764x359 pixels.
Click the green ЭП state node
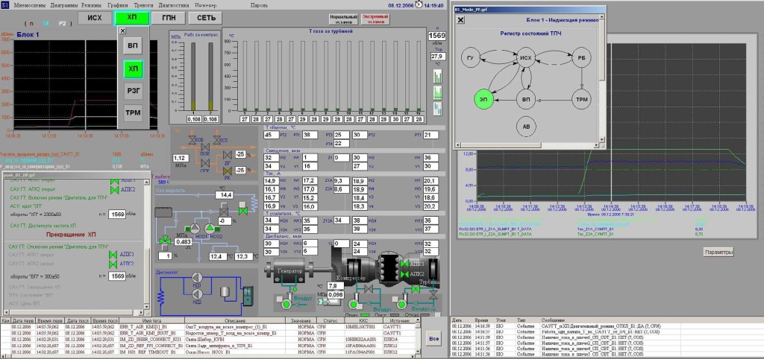[x=485, y=98]
